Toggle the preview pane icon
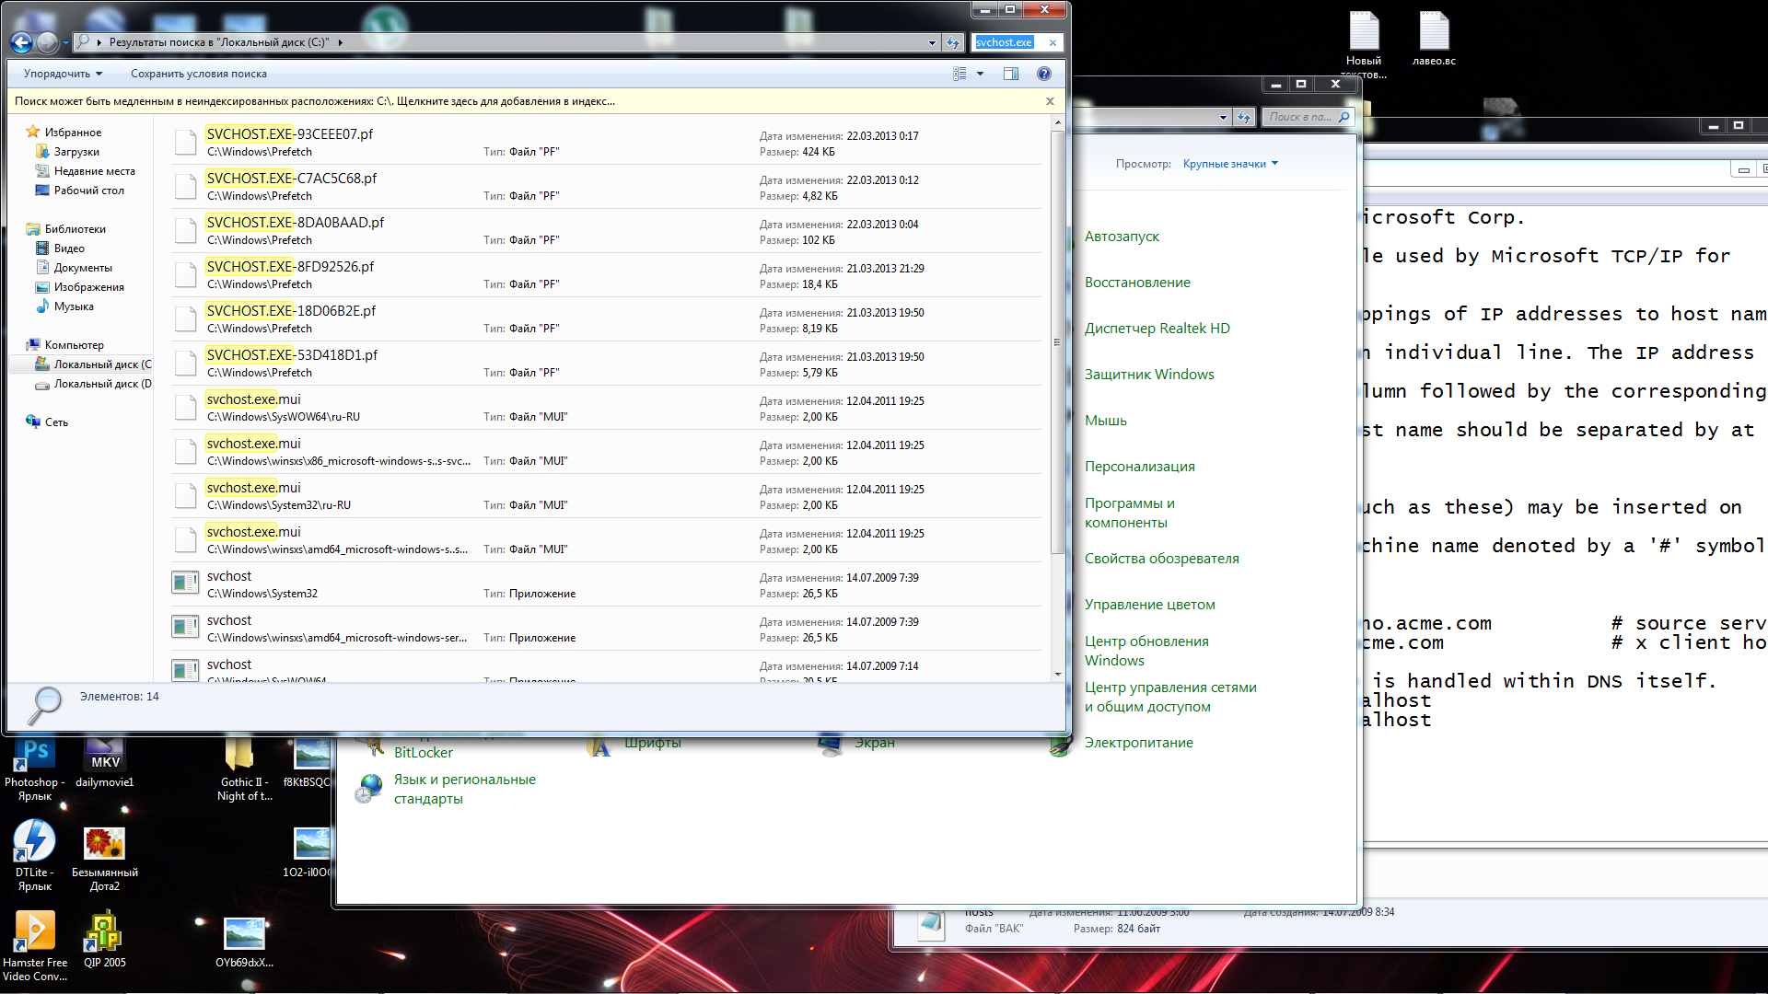Screen dimensions: 1768x994 coord(1011,74)
